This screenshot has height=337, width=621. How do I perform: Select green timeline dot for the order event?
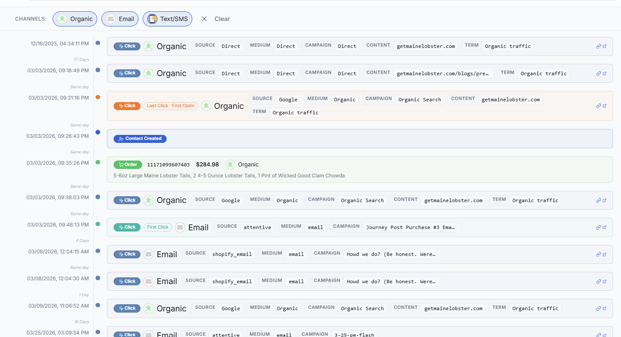(x=98, y=162)
